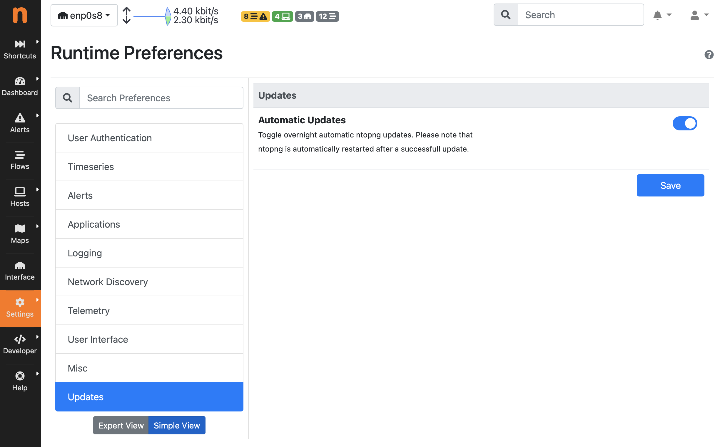Open the Developer code icon
The width and height of the screenshot is (725, 447).
pyautogui.click(x=20, y=339)
